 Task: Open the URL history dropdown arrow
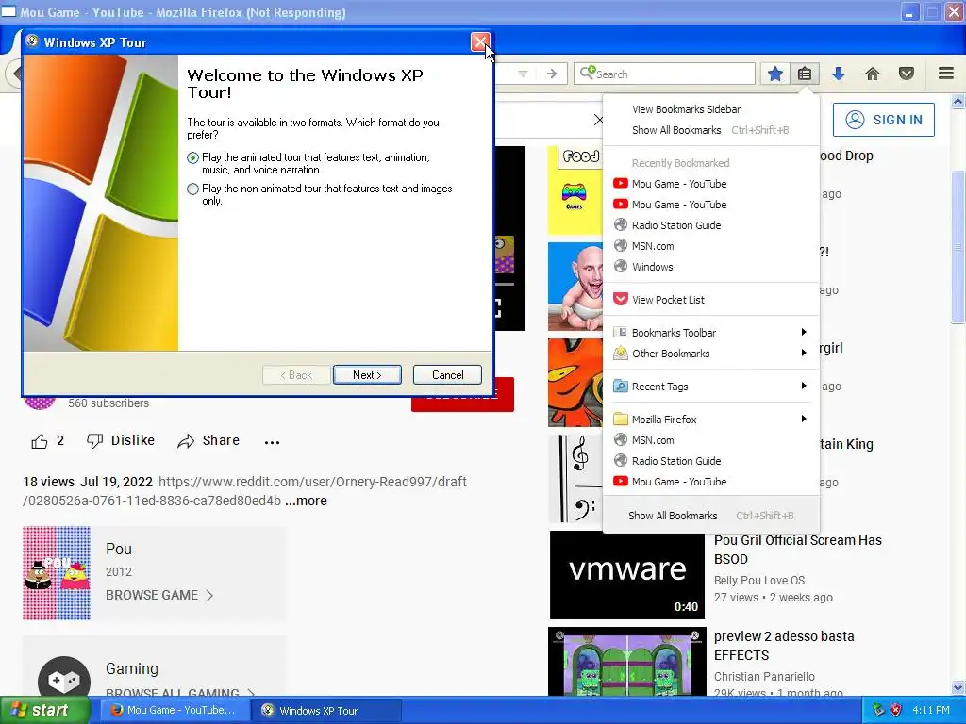[523, 74]
